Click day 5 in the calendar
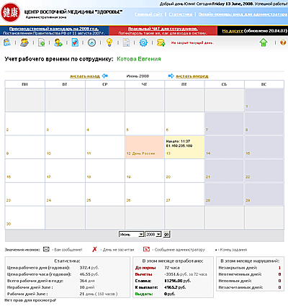 pos(145,124)
